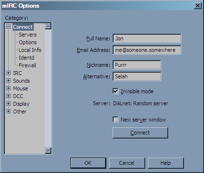
Task: Click the category list scroll down arrow
Action: tap(48, 150)
